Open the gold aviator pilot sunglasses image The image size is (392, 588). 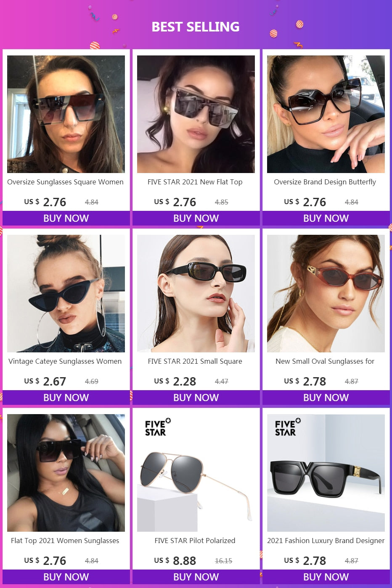(196, 473)
